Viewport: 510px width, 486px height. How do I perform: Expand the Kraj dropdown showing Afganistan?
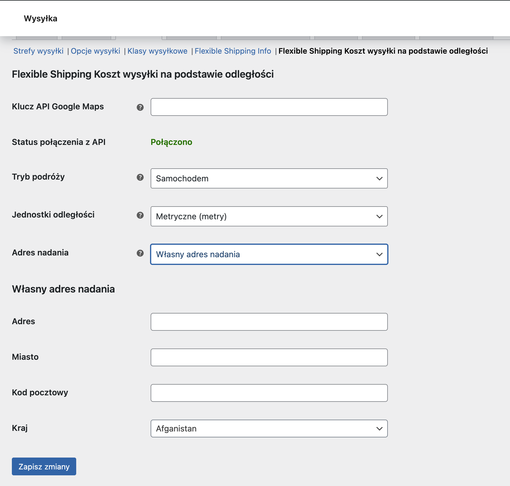[x=269, y=429]
